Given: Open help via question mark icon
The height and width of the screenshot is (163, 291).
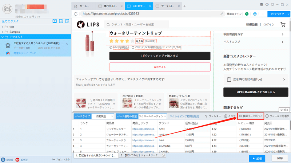Looking at the screenshot, I should pyautogui.click(x=267, y=5).
